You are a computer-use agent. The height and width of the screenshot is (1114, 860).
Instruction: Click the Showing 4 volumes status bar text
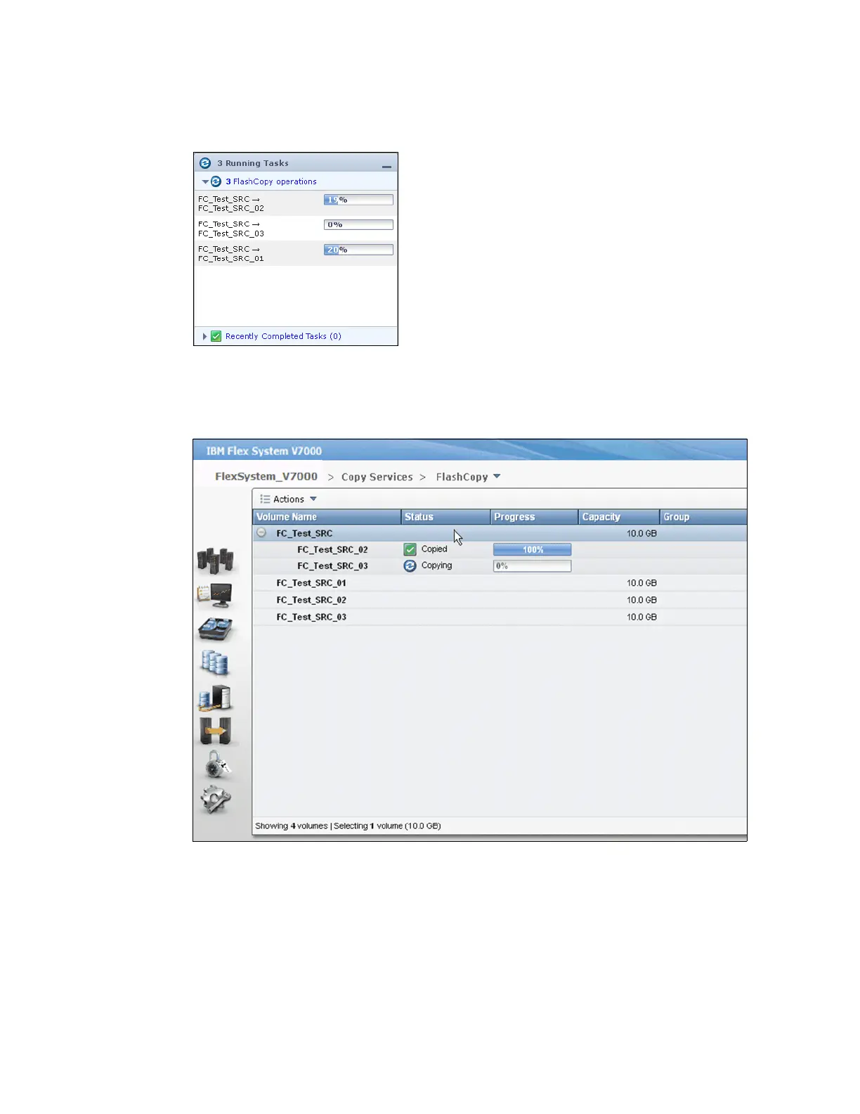coord(348,826)
